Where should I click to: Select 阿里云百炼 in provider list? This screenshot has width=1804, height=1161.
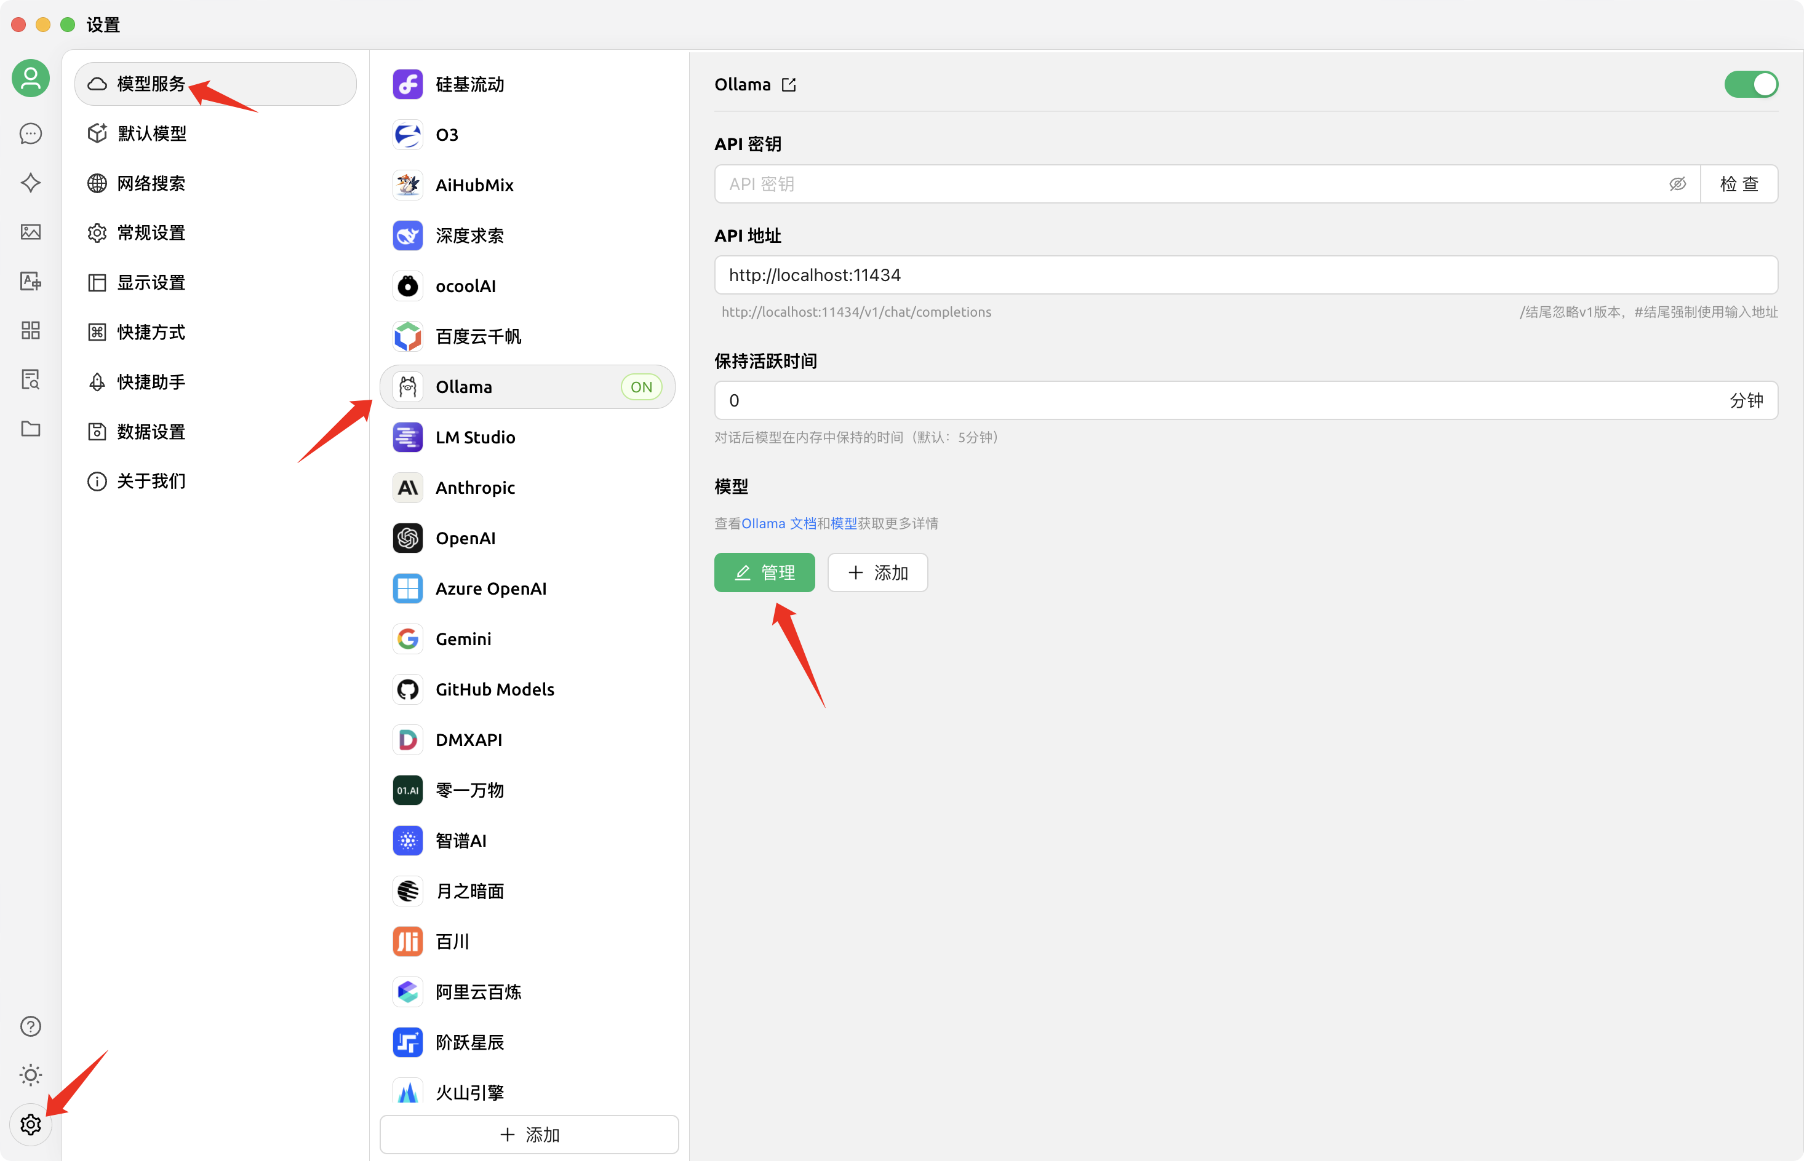pyautogui.click(x=527, y=993)
